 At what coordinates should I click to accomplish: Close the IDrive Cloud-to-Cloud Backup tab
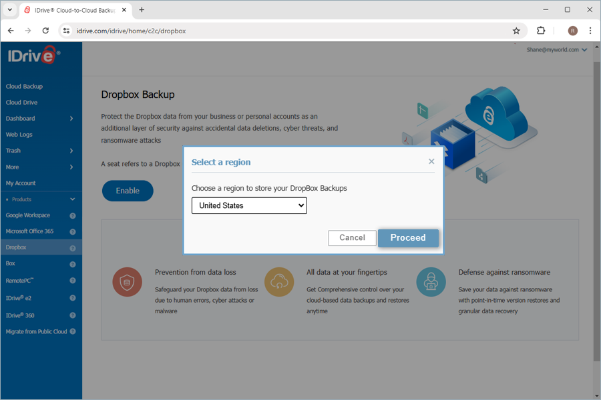pos(124,10)
